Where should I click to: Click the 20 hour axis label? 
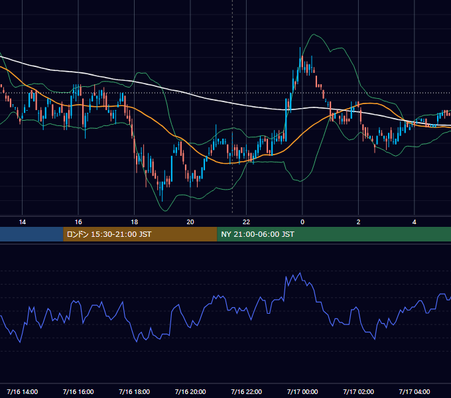190,222
